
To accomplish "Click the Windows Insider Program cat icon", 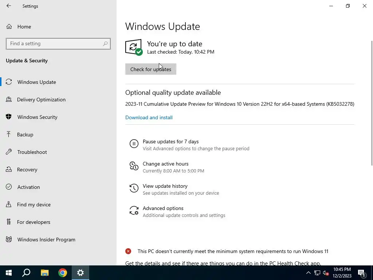I will click(9, 239).
